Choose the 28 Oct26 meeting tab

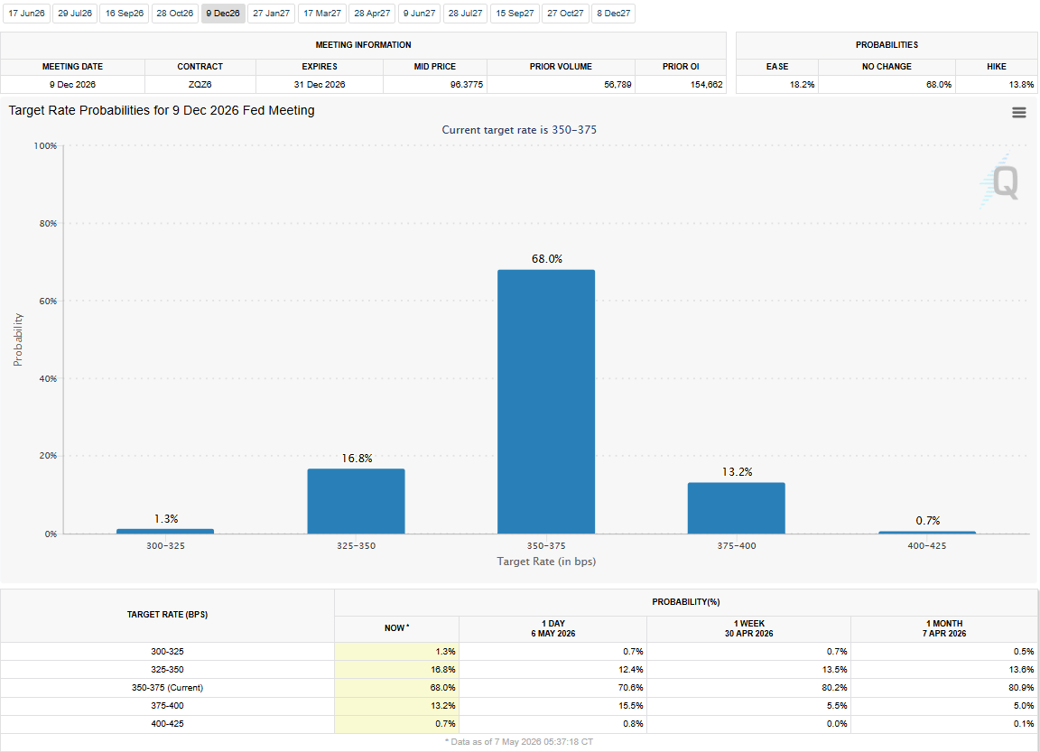point(175,14)
